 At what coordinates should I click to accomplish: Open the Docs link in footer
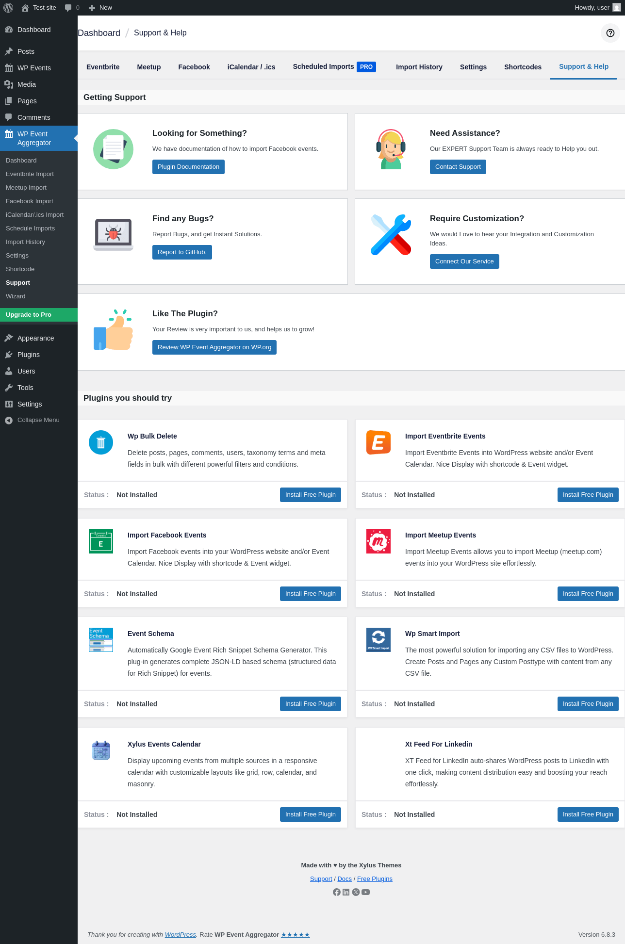(x=345, y=879)
